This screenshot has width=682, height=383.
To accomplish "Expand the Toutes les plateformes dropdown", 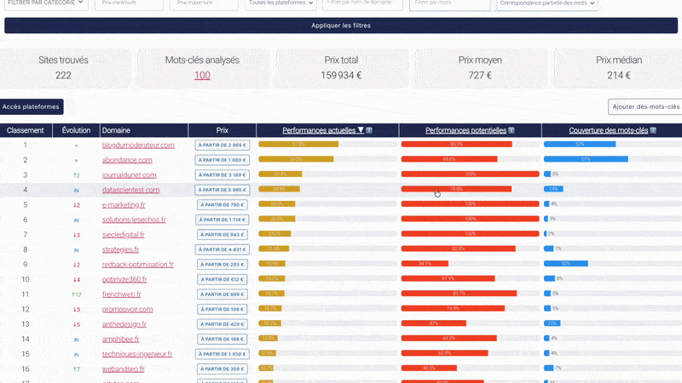I will coord(280,3).
